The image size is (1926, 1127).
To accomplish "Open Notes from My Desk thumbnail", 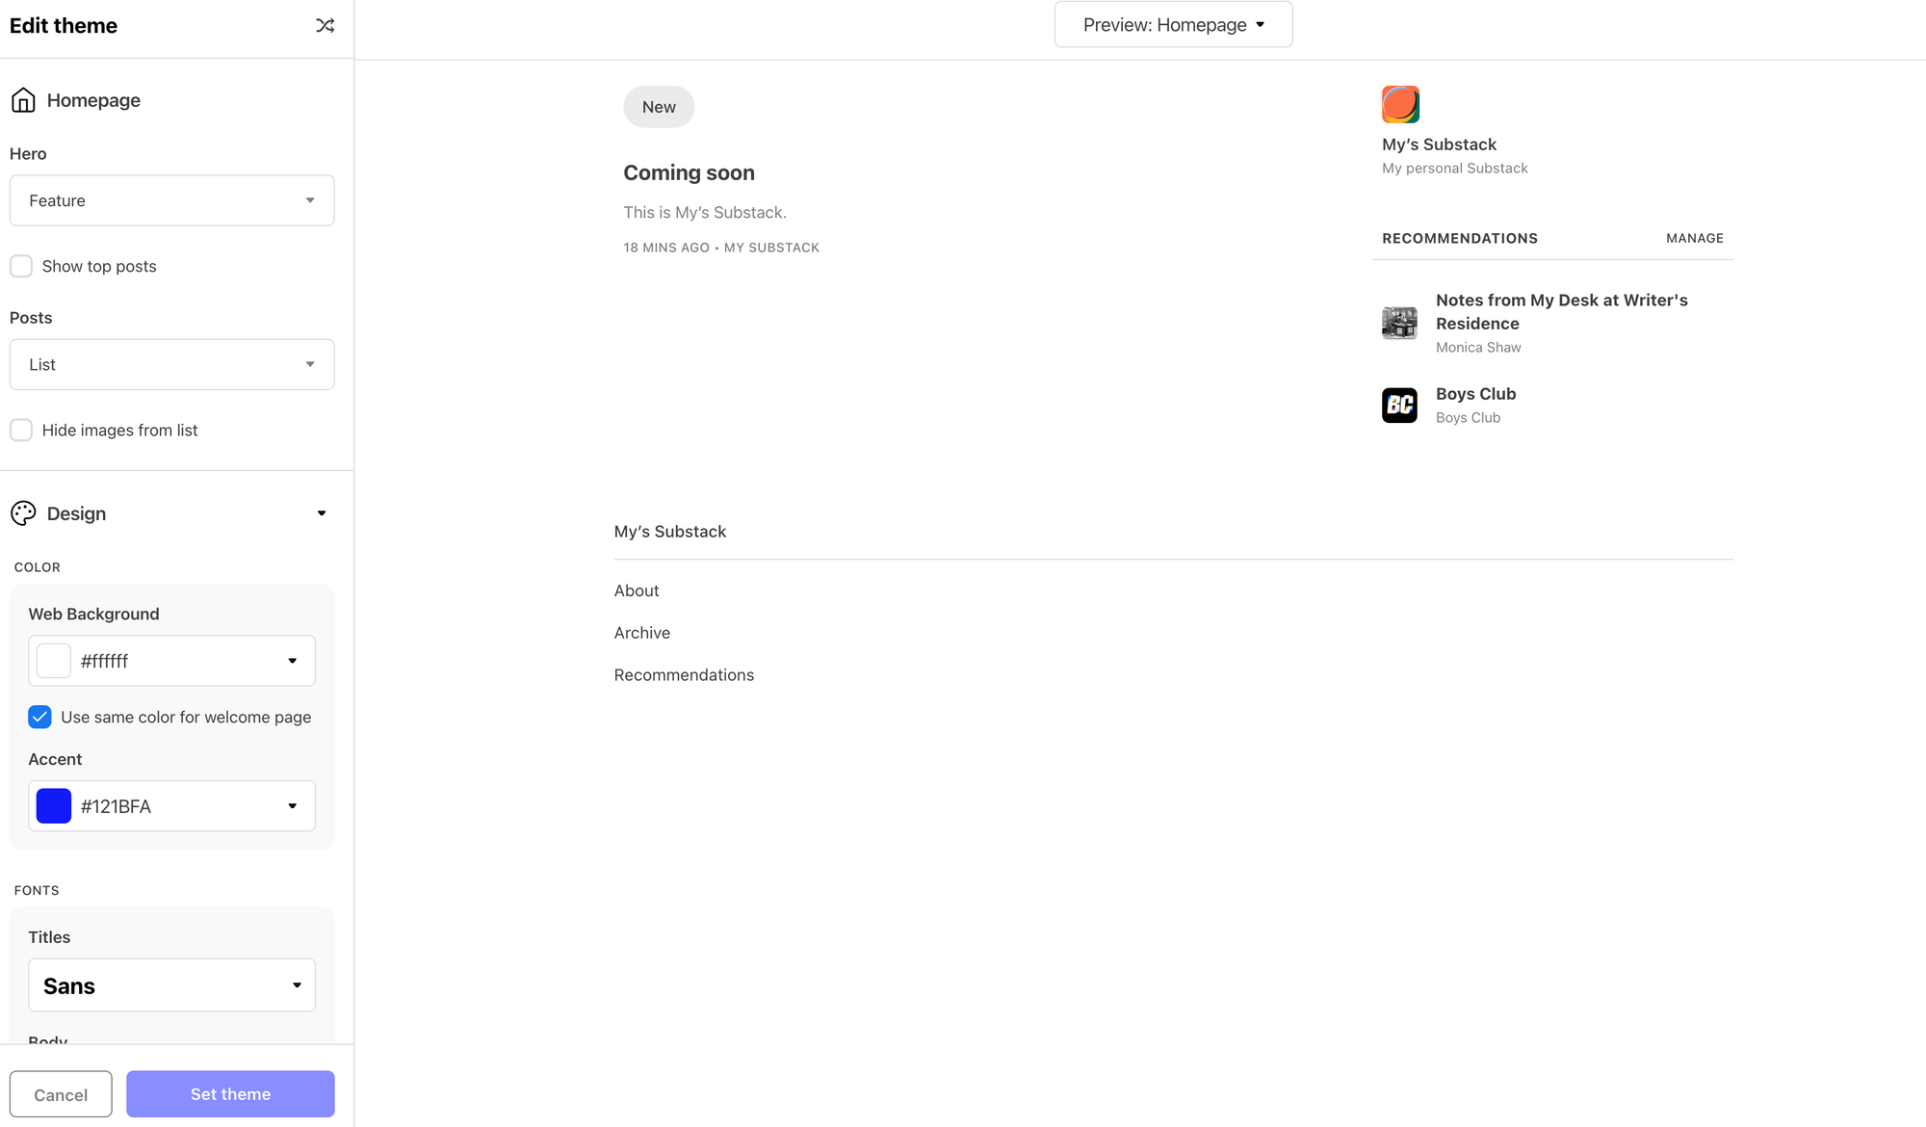I will (1399, 323).
